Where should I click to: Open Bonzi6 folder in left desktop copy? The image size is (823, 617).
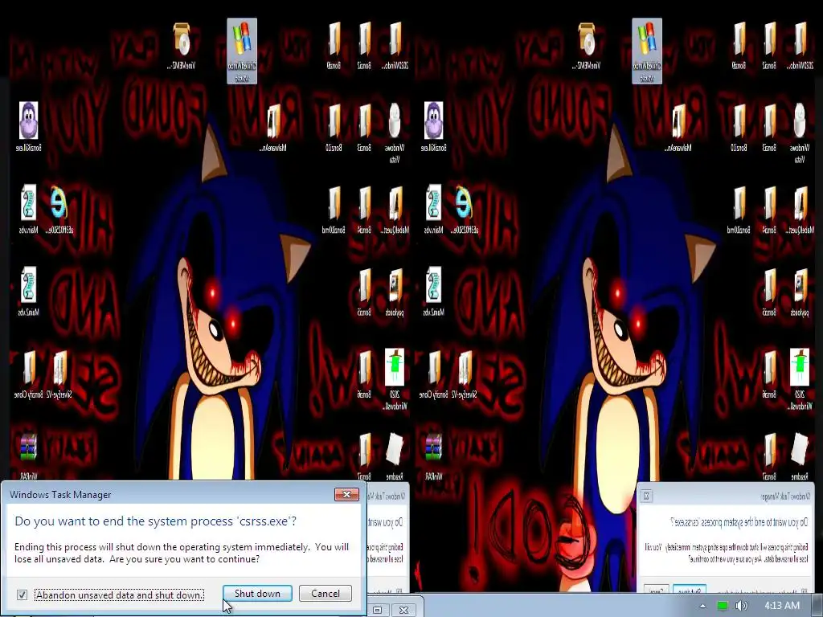tap(364, 374)
